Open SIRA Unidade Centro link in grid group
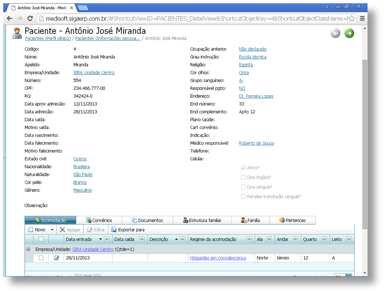Screen dimensions: 385x294 [x=93, y=249]
